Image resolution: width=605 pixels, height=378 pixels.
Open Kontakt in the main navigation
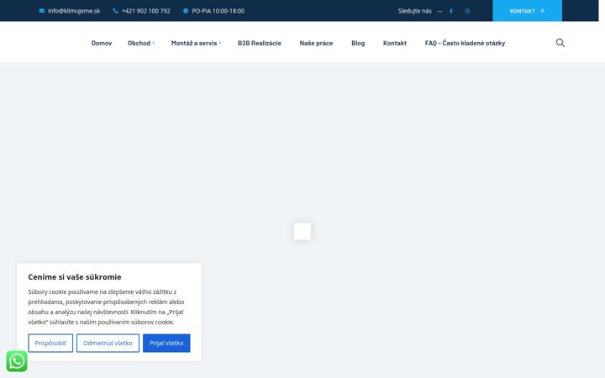[395, 43]
